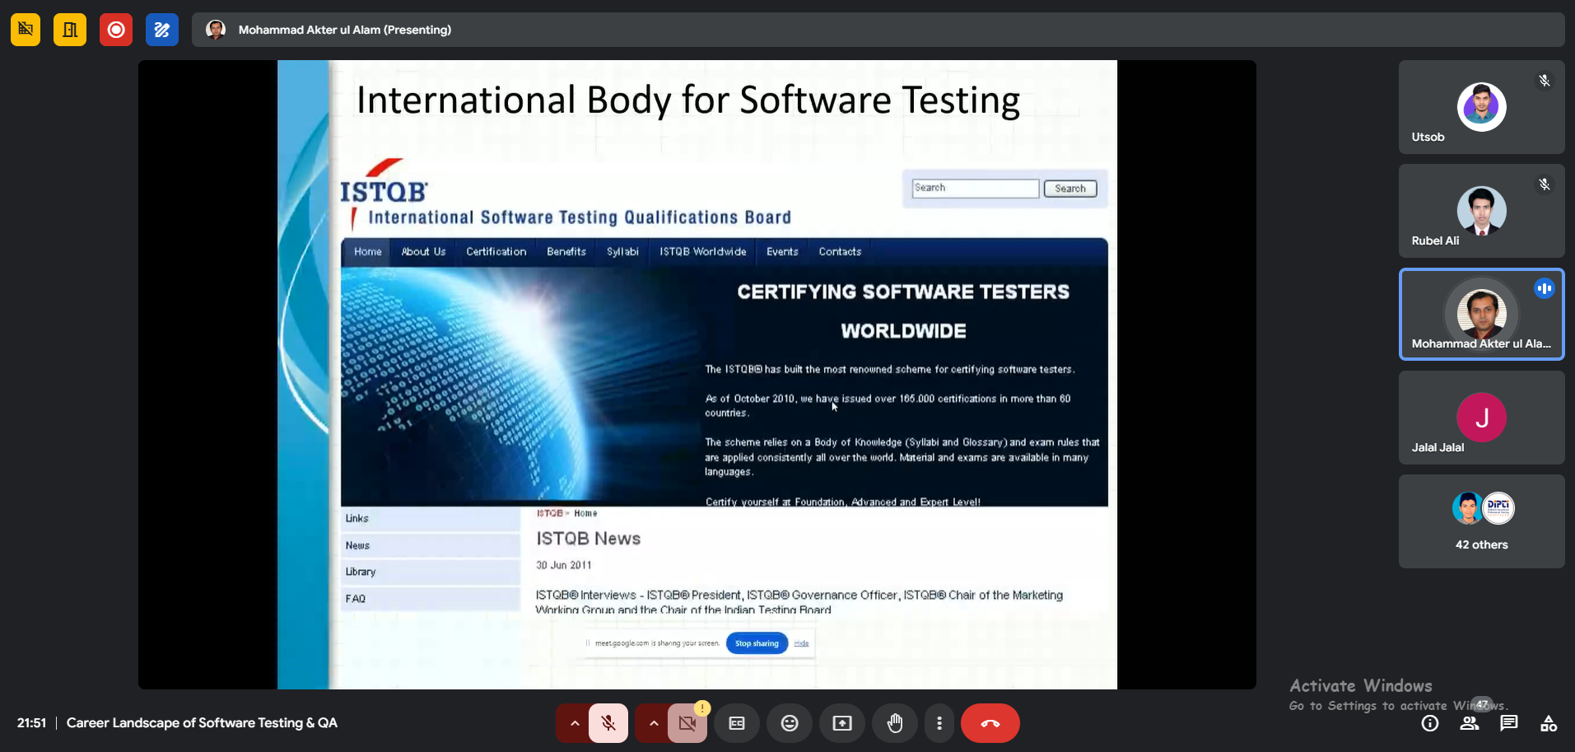Turn on the camera

pos(687,723)
